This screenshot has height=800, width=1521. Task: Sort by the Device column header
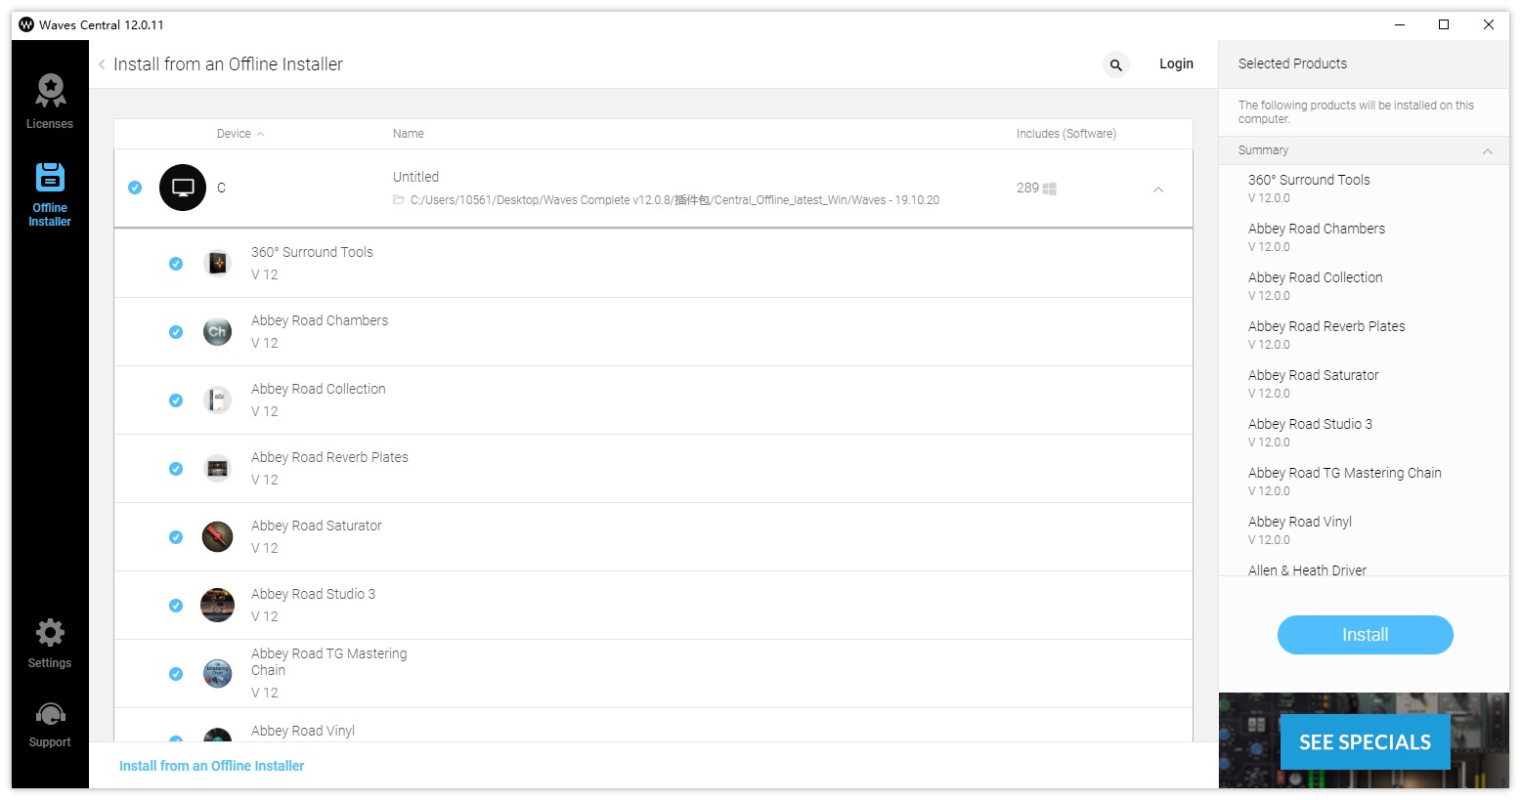(x=240, y=134)
